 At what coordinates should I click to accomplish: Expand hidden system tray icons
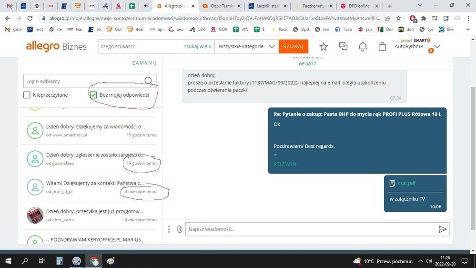pyautogui.click(x=420, y=261)
